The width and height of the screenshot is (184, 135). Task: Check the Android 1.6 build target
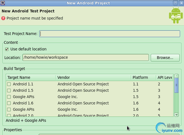pyautogui.click(x=9, y=103)
